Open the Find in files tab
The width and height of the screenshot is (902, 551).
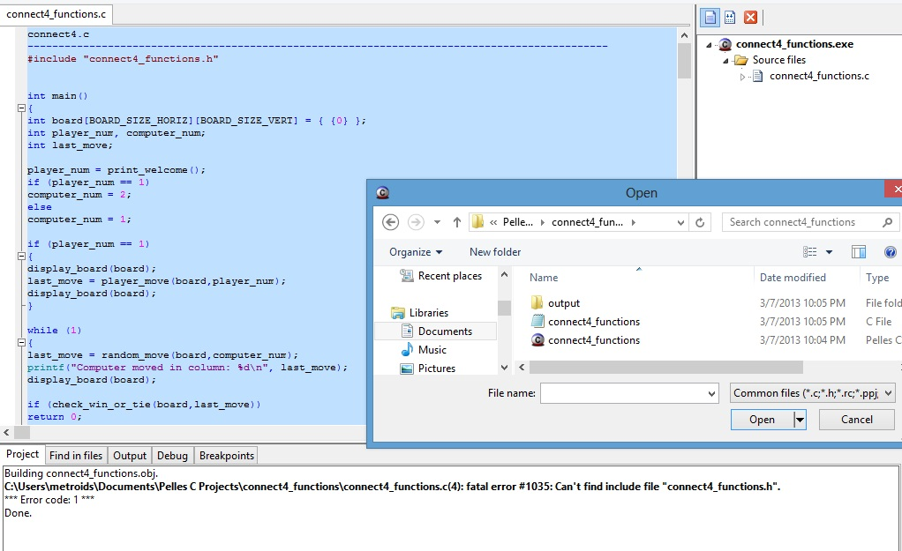76,455
